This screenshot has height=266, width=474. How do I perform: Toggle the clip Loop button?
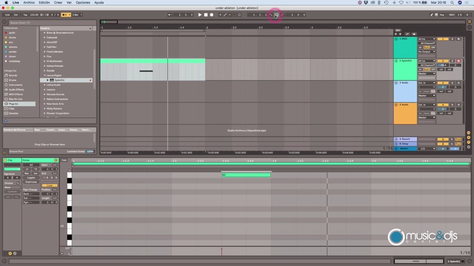[x=49, y=186]
